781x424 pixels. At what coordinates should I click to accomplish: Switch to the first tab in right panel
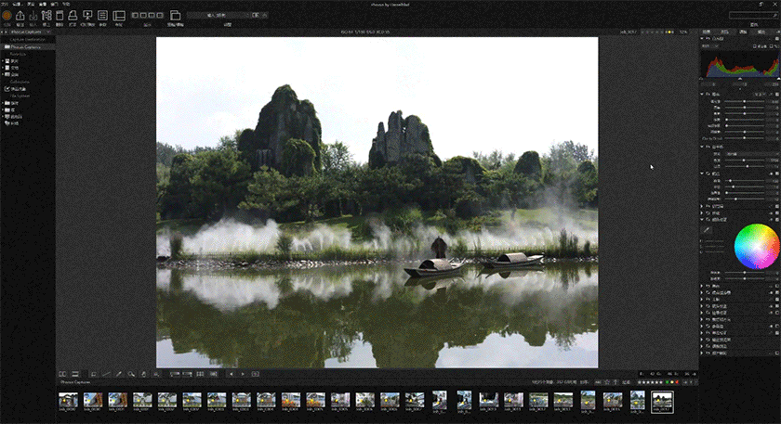pyautogui.click(x=707, y=32)
